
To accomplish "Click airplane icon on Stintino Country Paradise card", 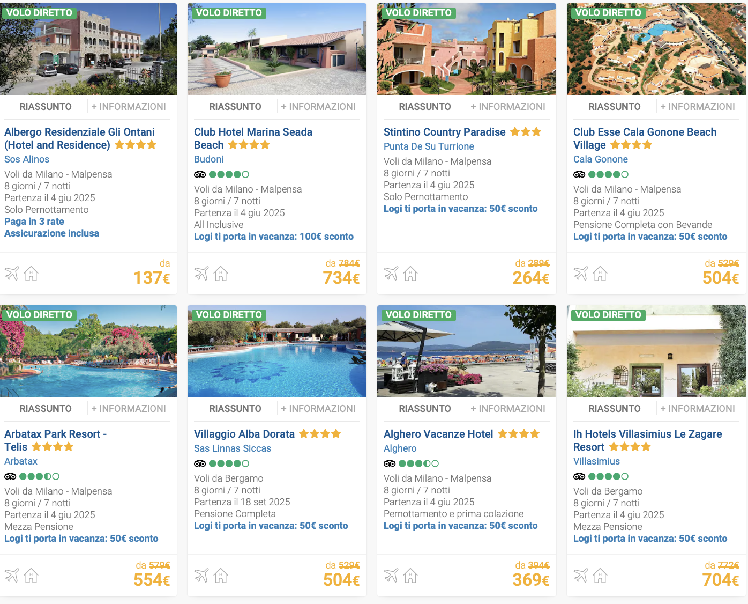I will coord(391,274).
